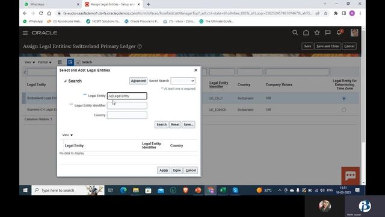Screen dimensions: 385x217
Task: Click the Legal Entity search field
Action: pos(127,96)
